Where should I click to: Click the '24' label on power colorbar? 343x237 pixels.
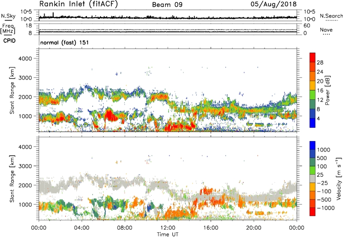pos(320,72)
